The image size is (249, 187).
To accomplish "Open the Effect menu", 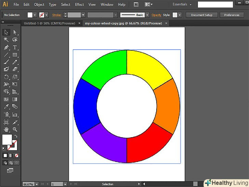I will pyautogui.click(x=79, y=4).
